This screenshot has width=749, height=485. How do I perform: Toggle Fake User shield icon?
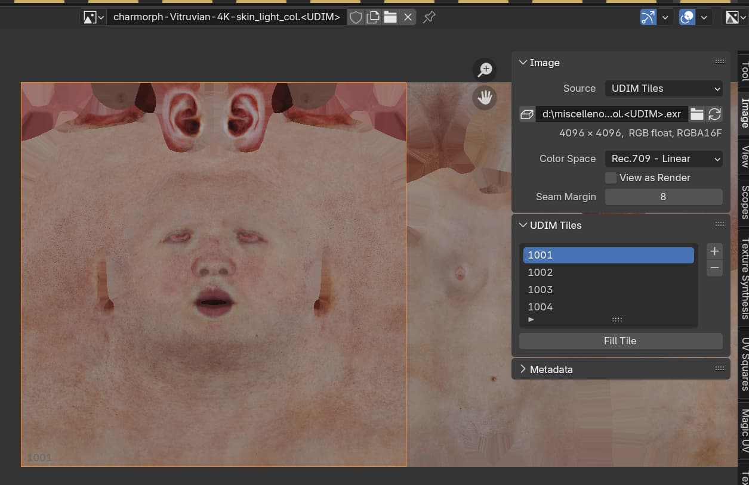pyautogui.click(x=356, y=17)
